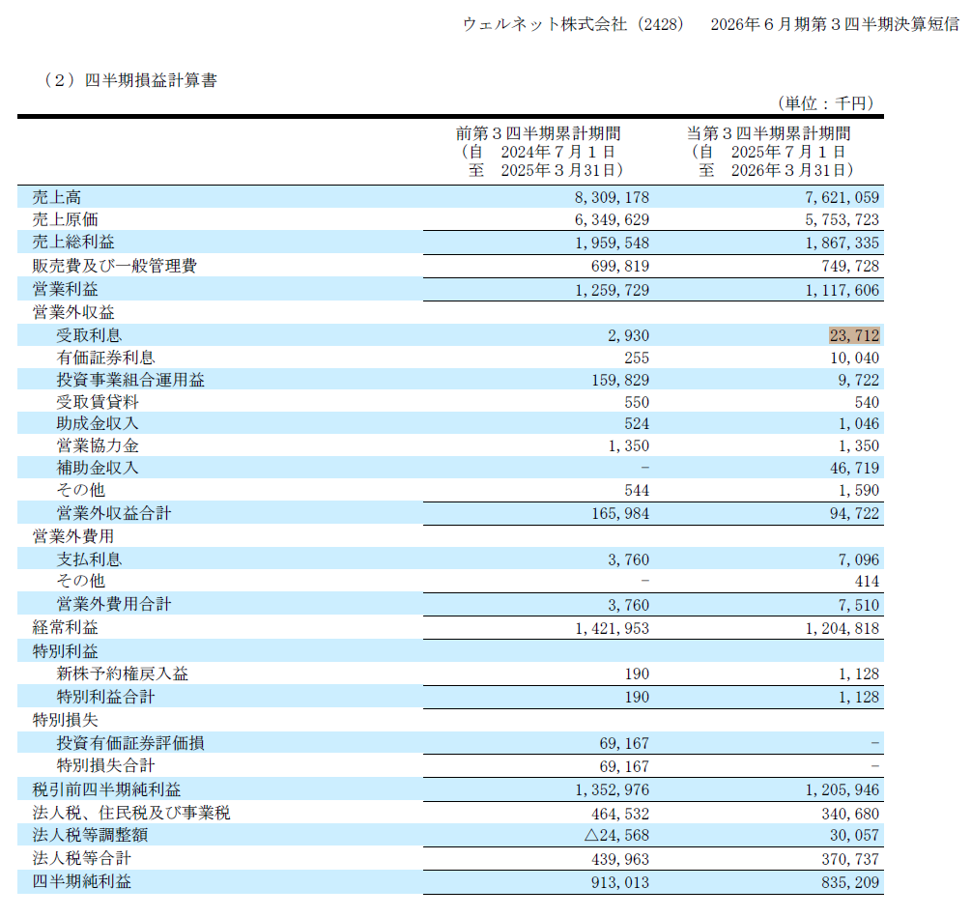Click the 前第3四半期累計期間 column header
This screenshot has height=917, width=971.
[x=538, y=133]
